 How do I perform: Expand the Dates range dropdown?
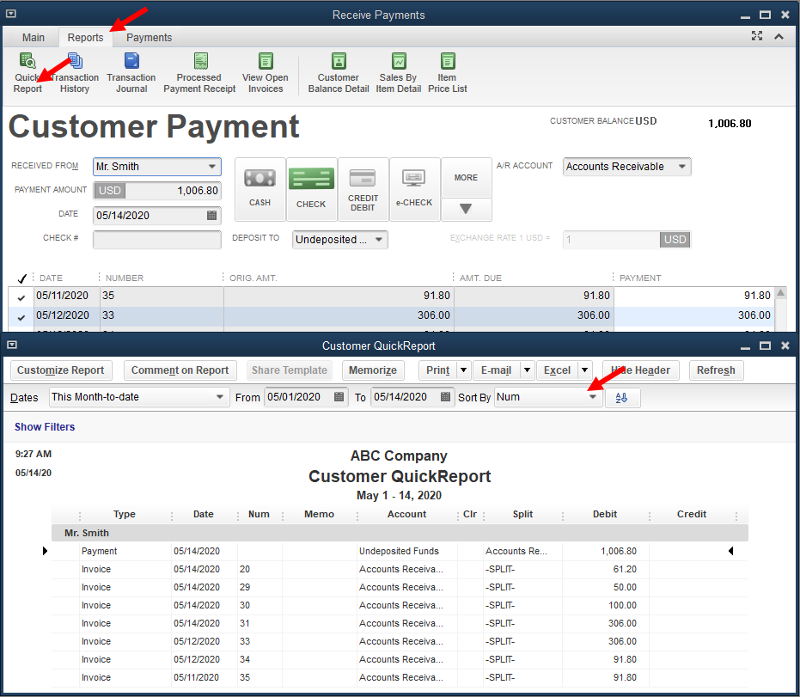click(x=218, y=397)
